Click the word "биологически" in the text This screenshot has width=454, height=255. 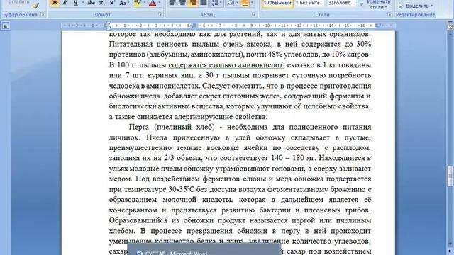click(132, 106)
